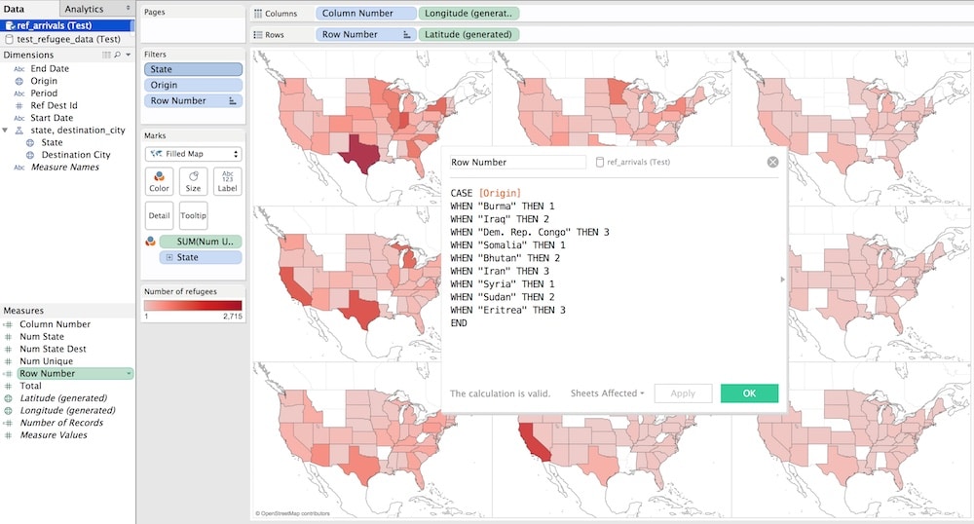Screen dimensions: 974x524
Task: Click the view-as-grid icon in Dimensions header
Action: pyautogui.click(x=107, y=56)
